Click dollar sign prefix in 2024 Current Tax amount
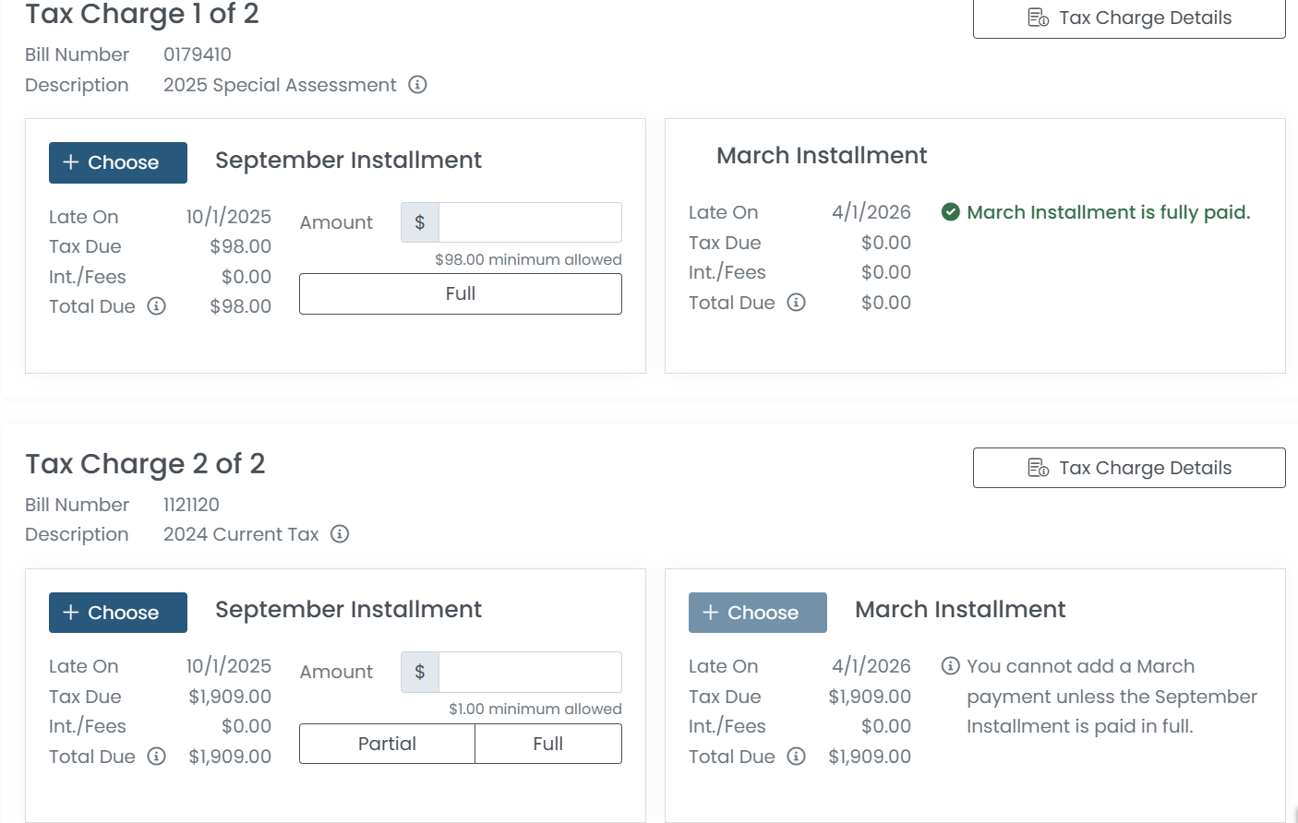The image size is (1298, 823). coord(420,672)
